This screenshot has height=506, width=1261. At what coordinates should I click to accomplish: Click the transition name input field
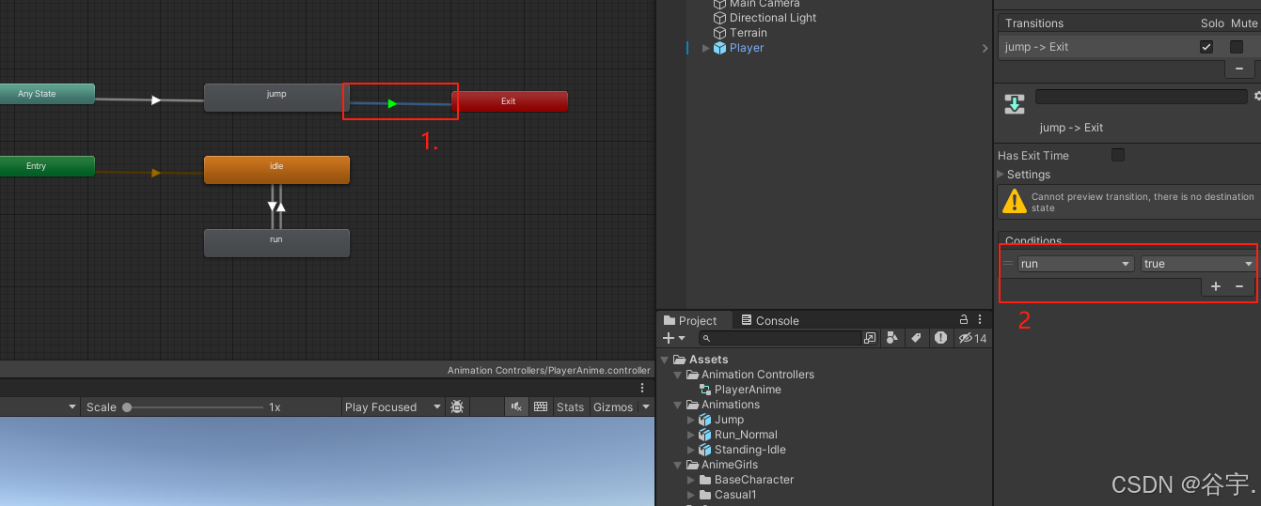[x=1141, y=97]
